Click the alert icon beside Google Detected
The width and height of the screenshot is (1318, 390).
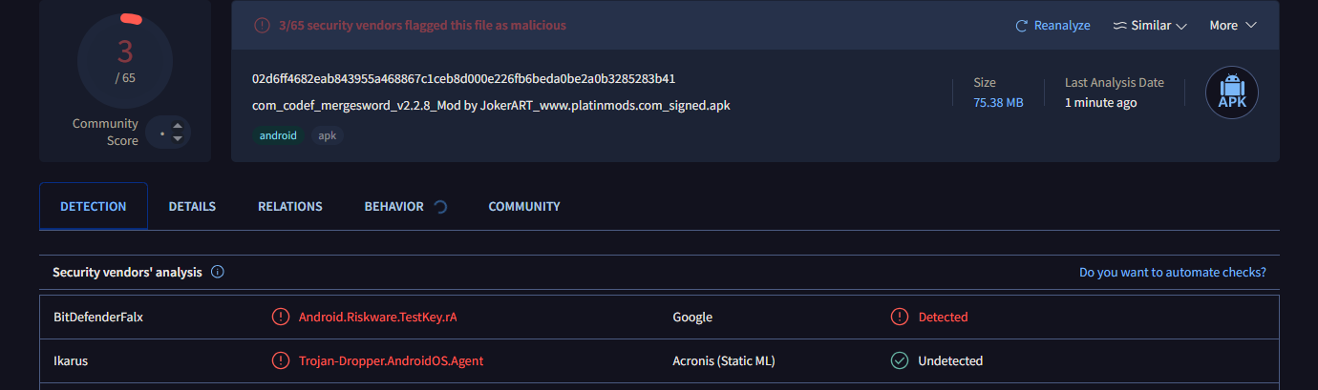[x=899, y=317]
